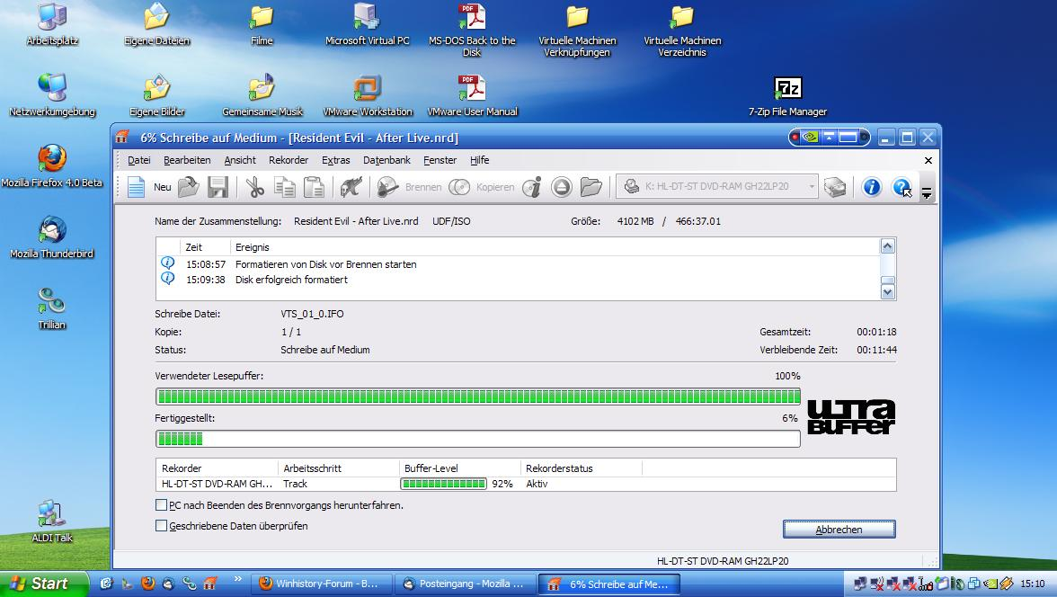This screenshot has width=1057, height=597.
Task: Expand the toolbar options overflow arrow
Action: point(927,192)
